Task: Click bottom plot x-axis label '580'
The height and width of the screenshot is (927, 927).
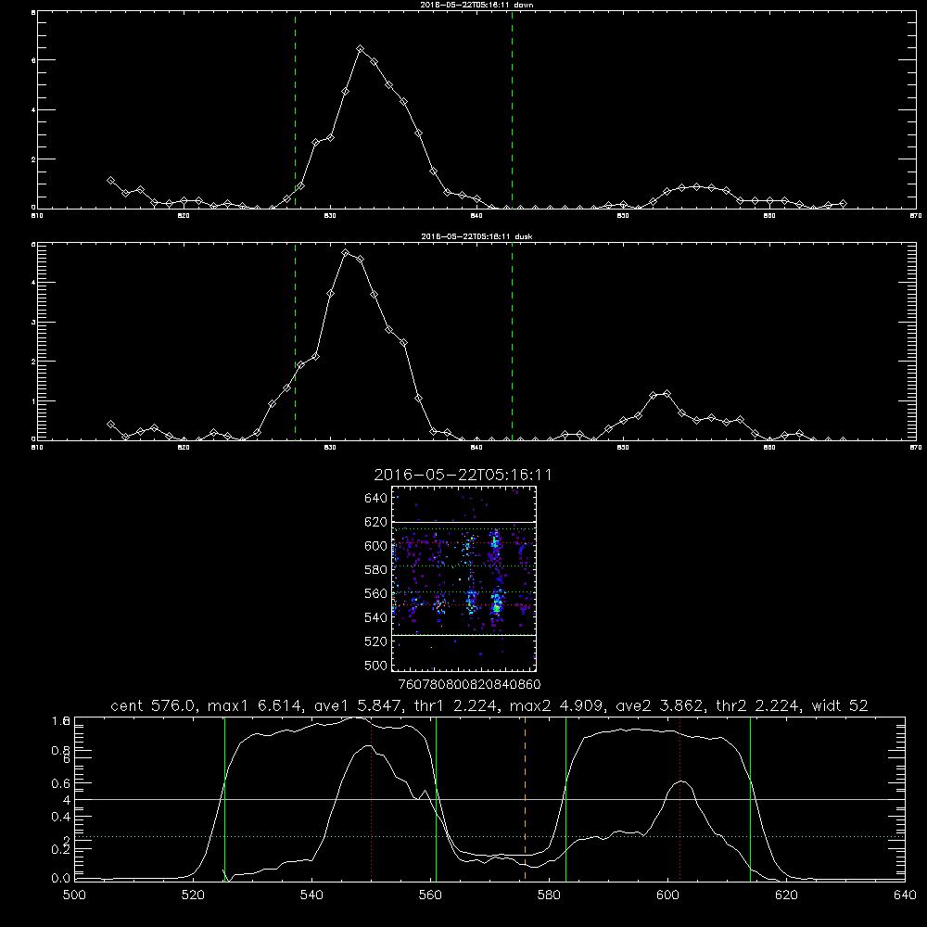Action: [549, 895]
